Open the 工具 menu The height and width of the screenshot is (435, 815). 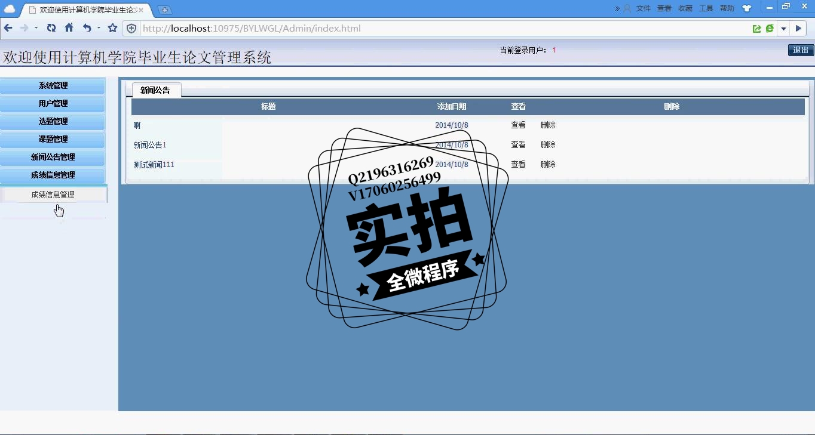pyautogui.click(x=706, y=8)
